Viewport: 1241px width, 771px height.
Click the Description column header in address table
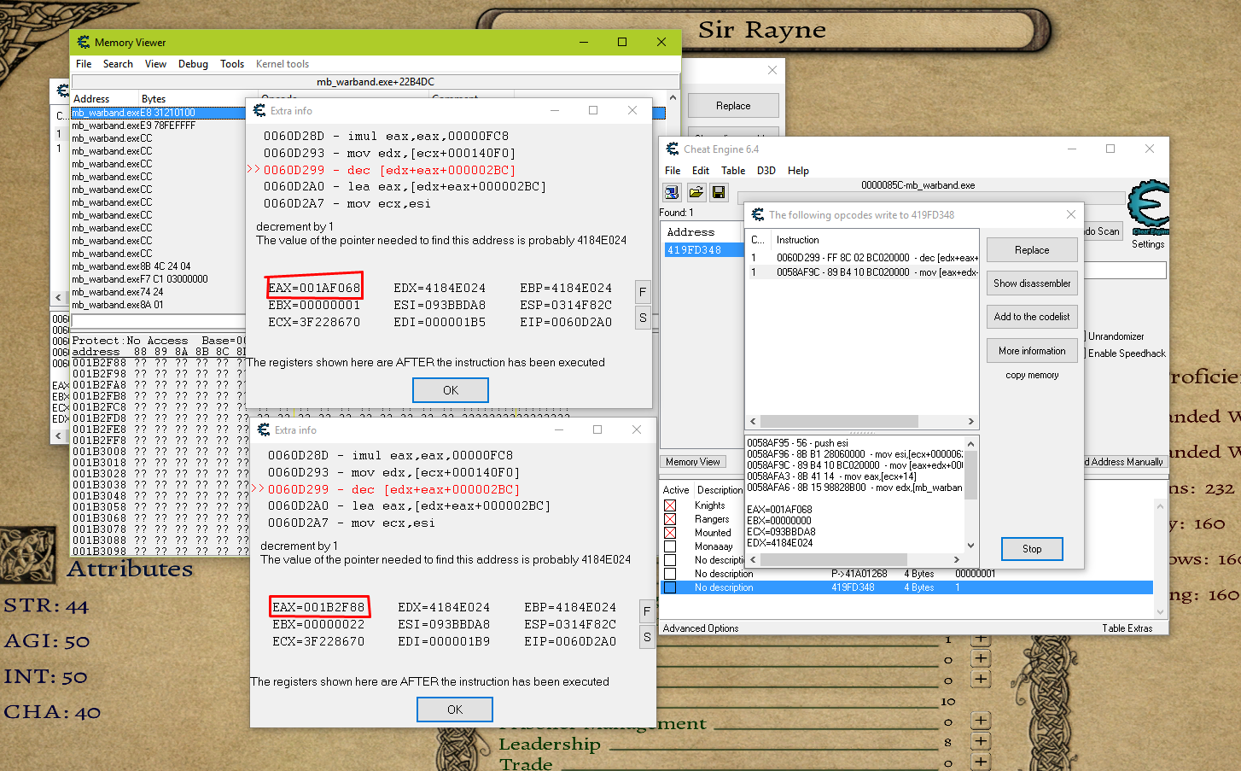click(x=720, y=490)
